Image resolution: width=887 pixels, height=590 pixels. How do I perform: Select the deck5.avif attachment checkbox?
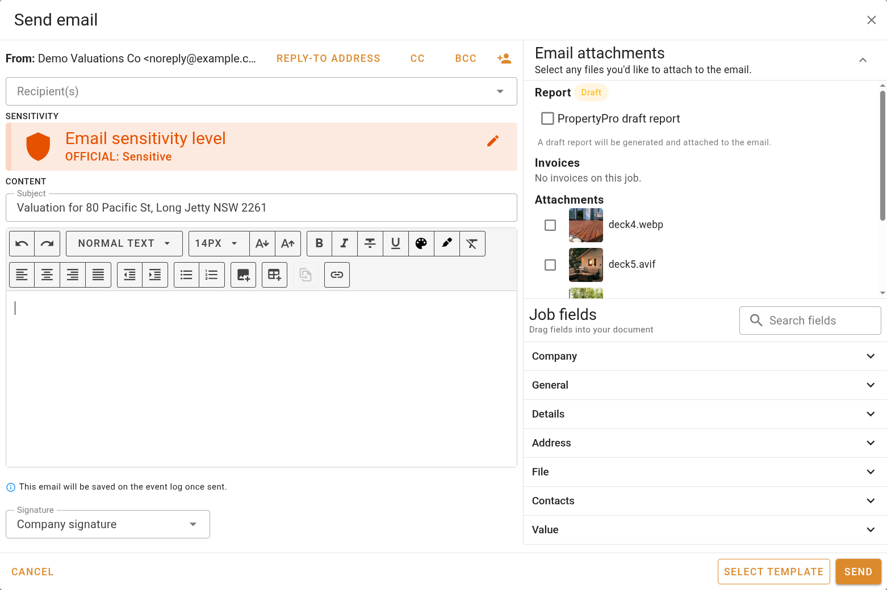pyautogui.click(x=550, y=265)
